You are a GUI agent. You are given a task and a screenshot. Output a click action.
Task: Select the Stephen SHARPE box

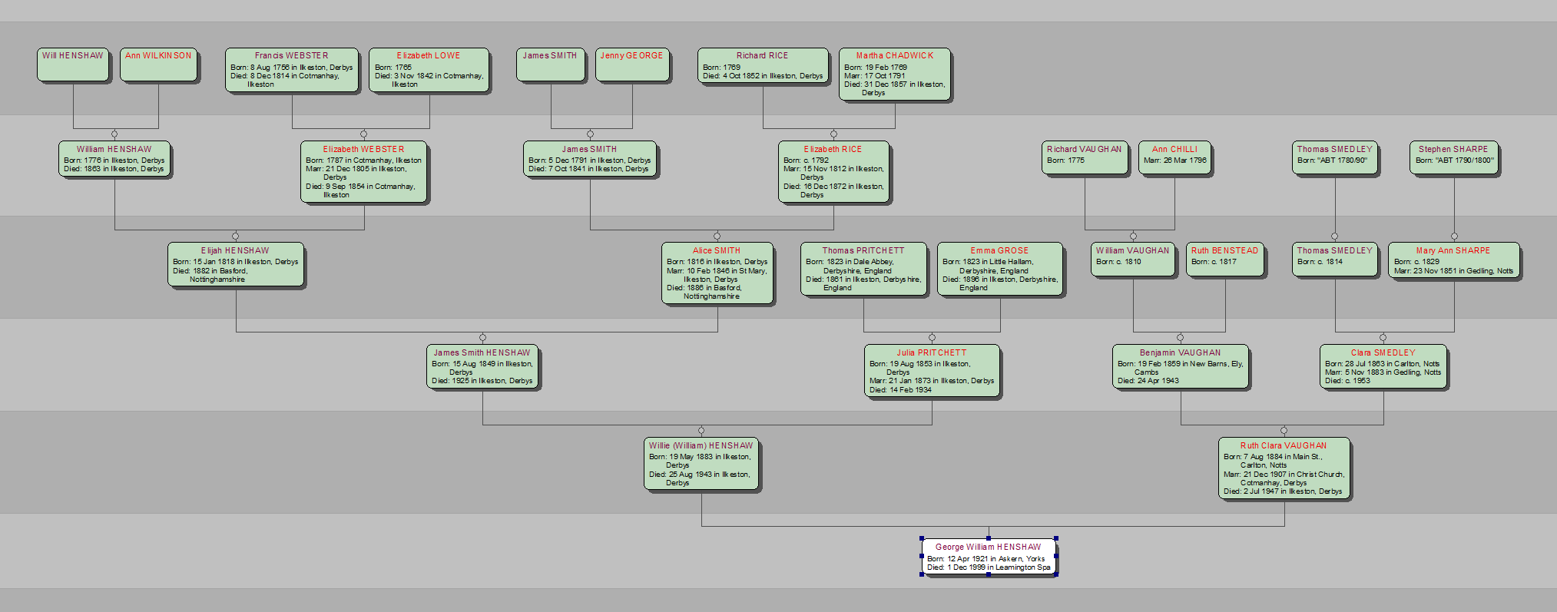tap(1453, 157)
